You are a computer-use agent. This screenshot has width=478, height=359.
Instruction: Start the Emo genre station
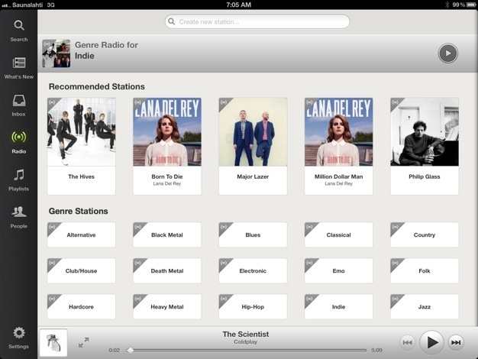pyautogui.click(x=339, y=271)
